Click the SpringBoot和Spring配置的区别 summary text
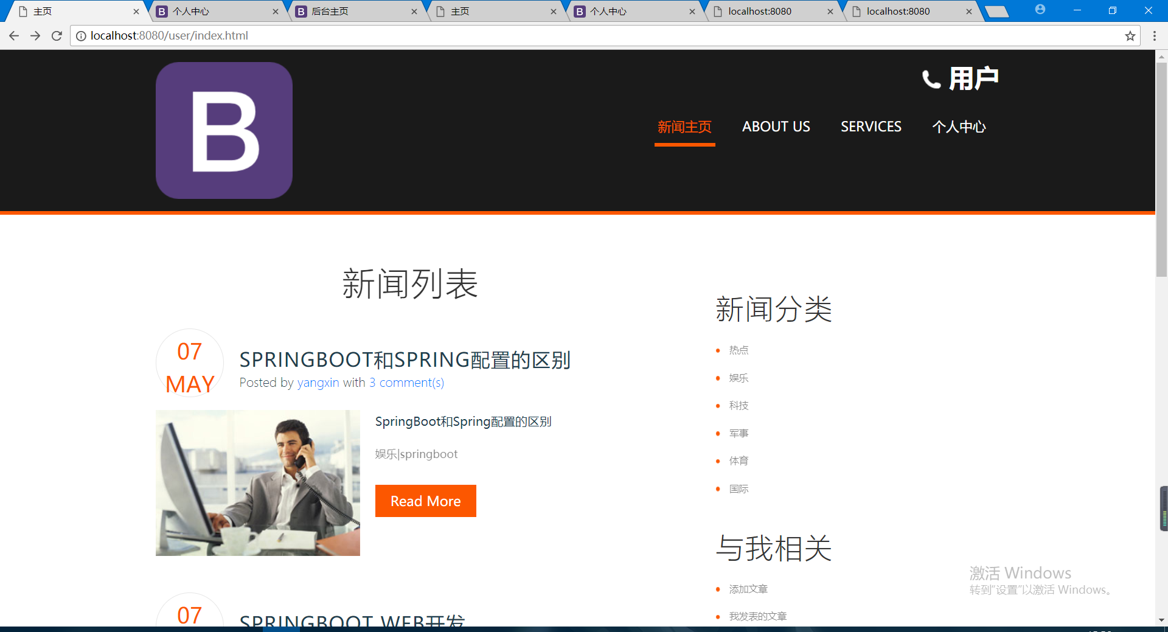 click(463, 422)
